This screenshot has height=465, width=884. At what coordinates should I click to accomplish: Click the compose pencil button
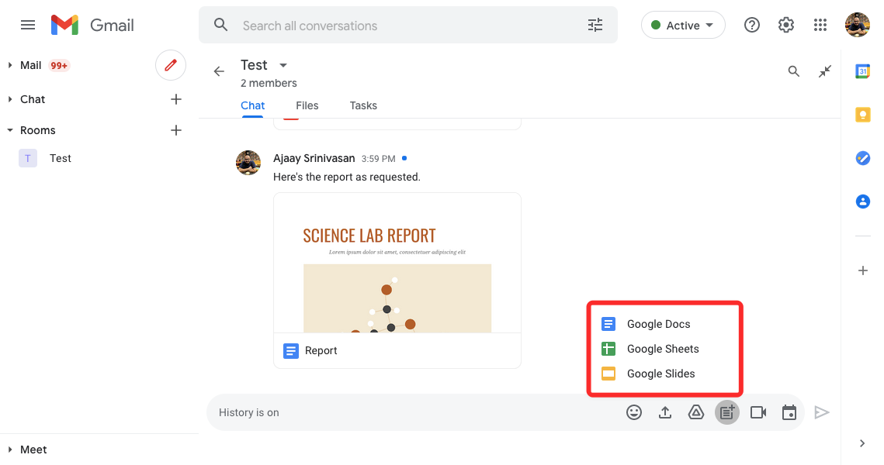tap(171, 65)
